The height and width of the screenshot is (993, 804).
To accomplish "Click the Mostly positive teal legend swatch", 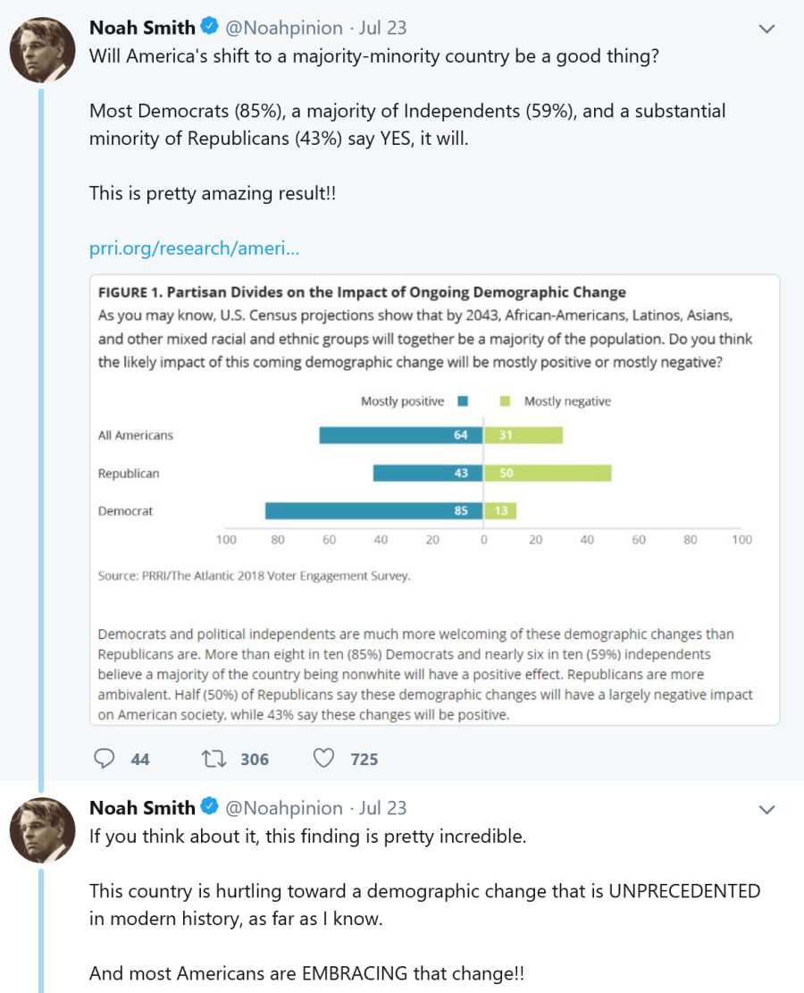I will tap(463, 401).
